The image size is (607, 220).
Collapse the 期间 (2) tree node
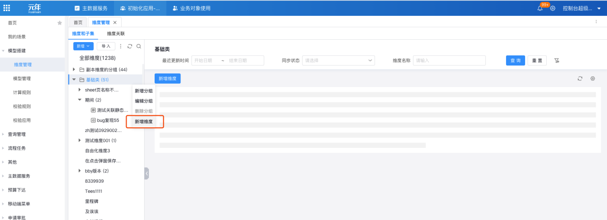click(x=80, y=100)
